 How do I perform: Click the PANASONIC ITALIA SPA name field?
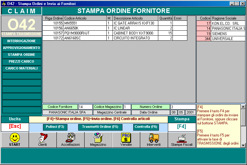pyautogui.click(x=67, y=112)
